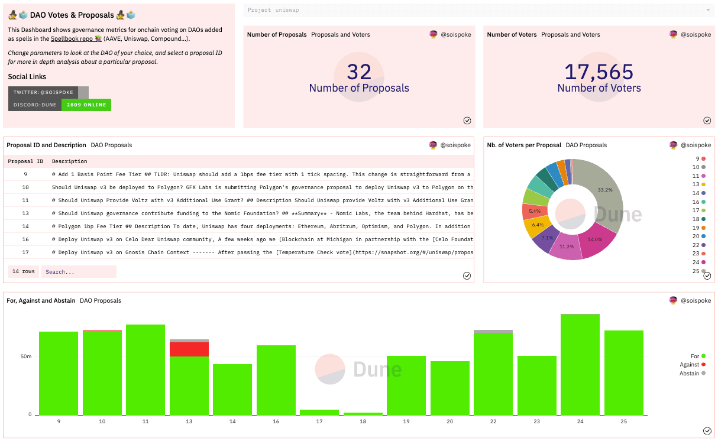The image size is (718, 441).
Task: Toggle the Abstain series in the chart legend
Action: point(693,373)
